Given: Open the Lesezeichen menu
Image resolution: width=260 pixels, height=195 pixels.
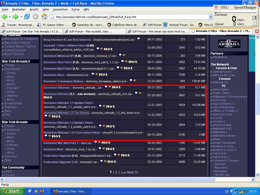Looking at the screenshot, I should [60, 9].
